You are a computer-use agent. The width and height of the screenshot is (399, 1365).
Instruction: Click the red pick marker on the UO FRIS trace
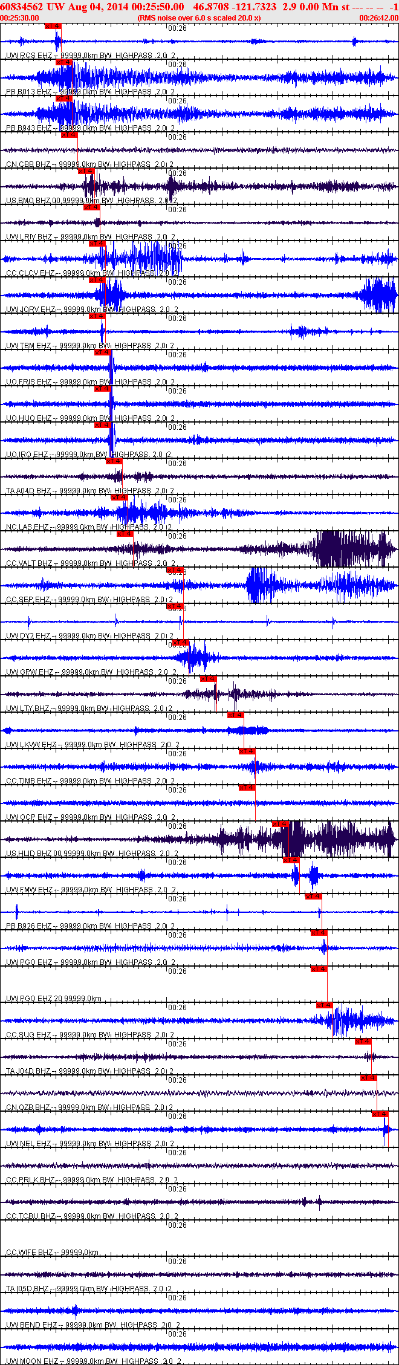[x=103, y=352]
